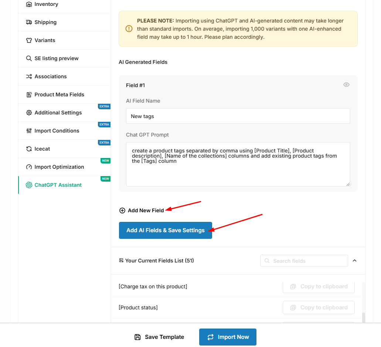
Task: Click the Field #1 label
Action: pos(135,85)
